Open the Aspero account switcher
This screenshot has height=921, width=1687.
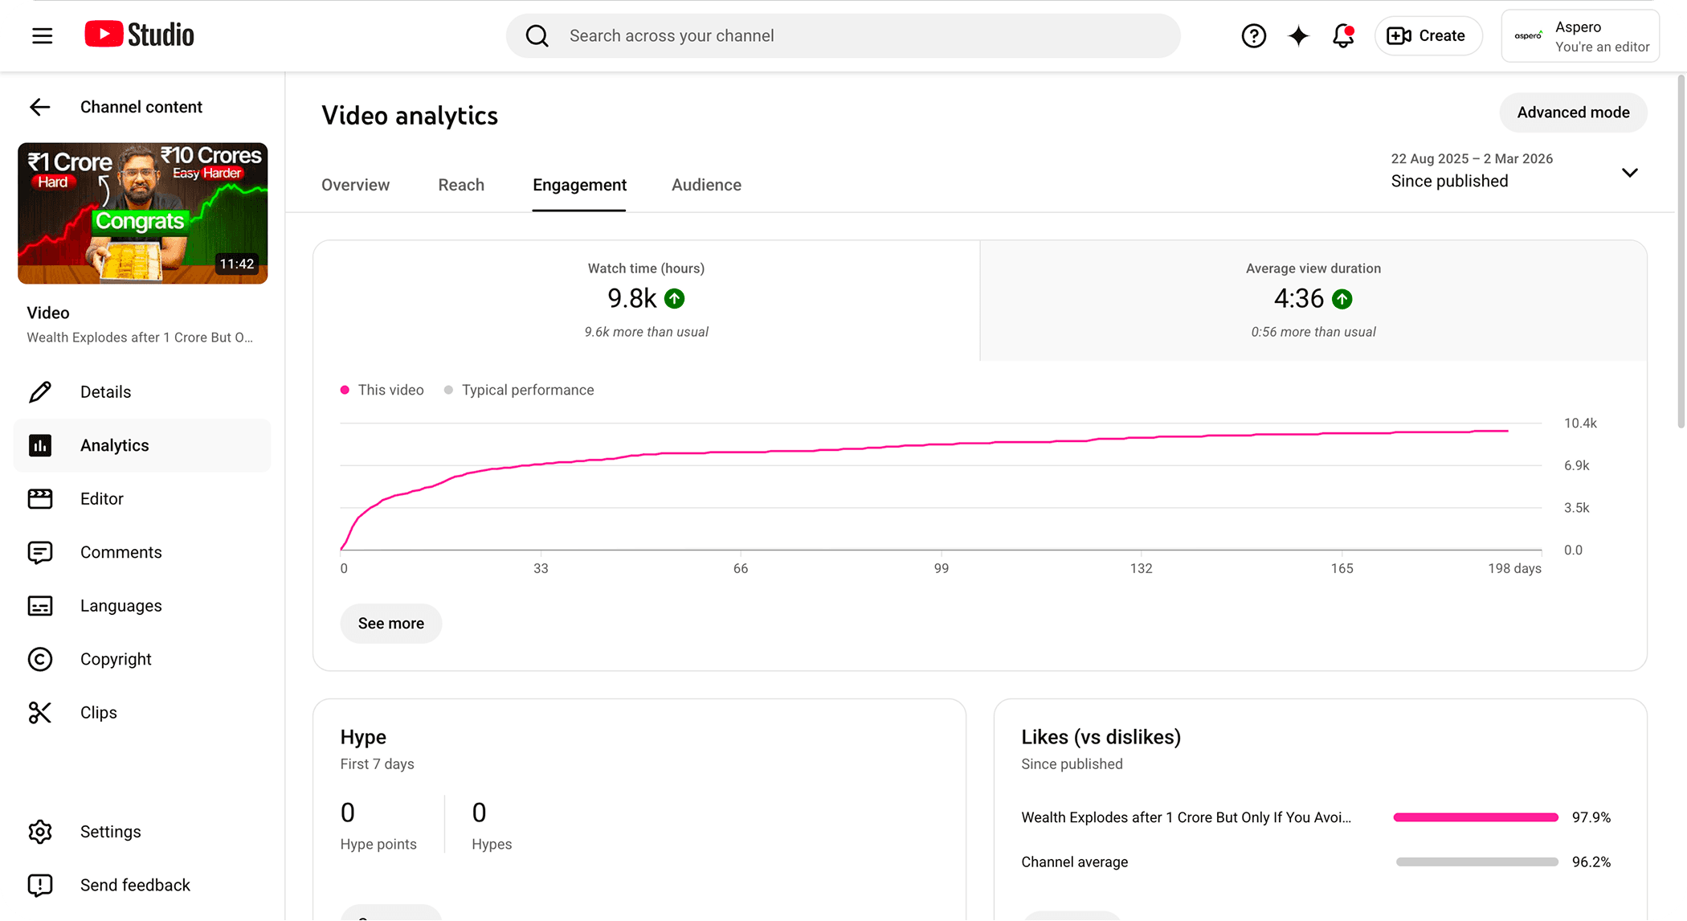tap(1579, 36)
